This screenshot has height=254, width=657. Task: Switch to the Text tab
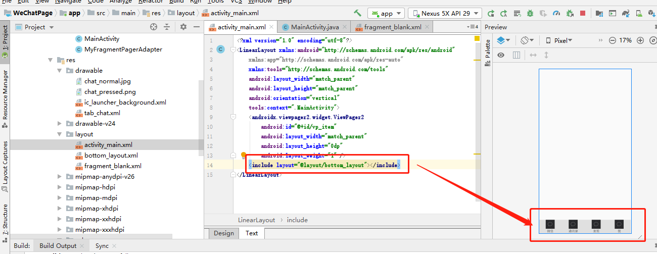[252, 233]
